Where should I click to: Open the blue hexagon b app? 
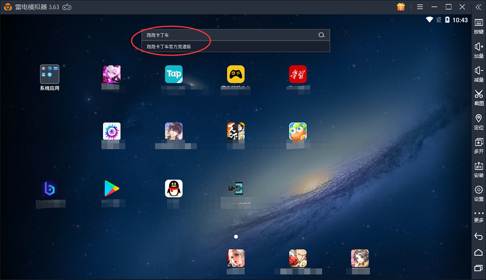point(50,188)
